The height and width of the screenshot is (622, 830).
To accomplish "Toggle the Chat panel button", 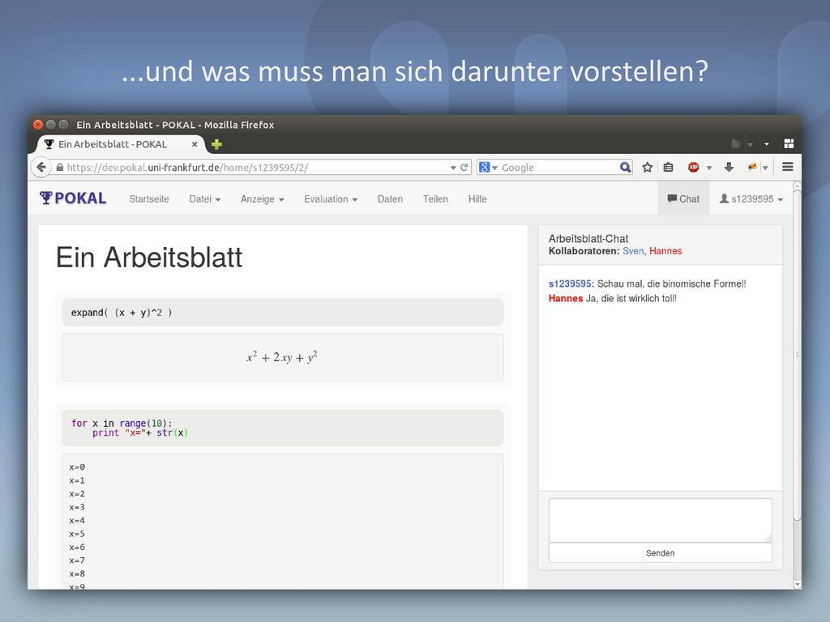I will point(683,198).
